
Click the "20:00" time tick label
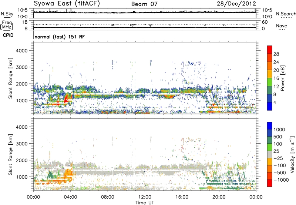click(x=219, y=197)
